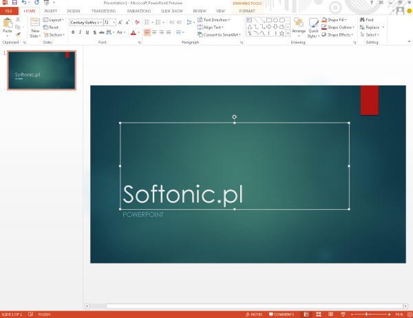Click the Paste icon in Clipboard
Image resolution: width=413 pixels, height=318 pixels.
8,25
